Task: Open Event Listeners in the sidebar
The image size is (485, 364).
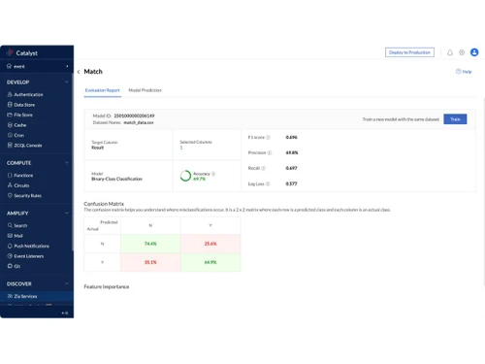Action: click(x=25, y=256)
